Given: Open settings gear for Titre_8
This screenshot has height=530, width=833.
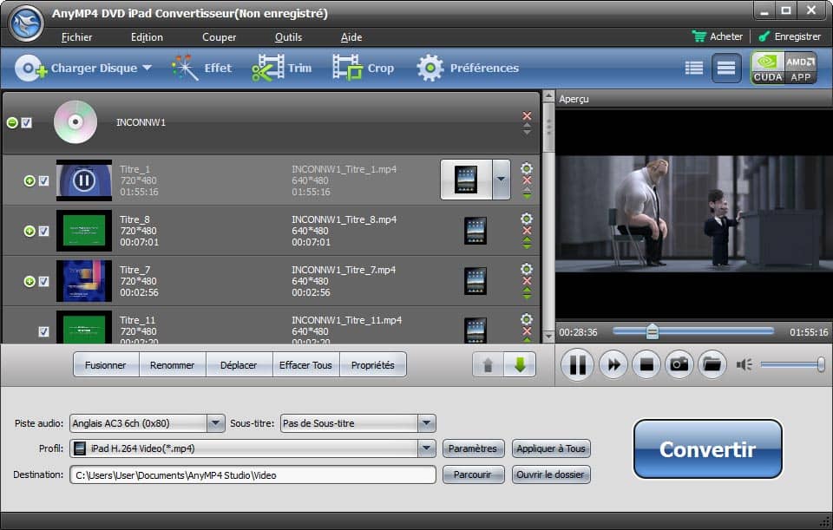Looking at the screenshot, I should click(527, 219).
